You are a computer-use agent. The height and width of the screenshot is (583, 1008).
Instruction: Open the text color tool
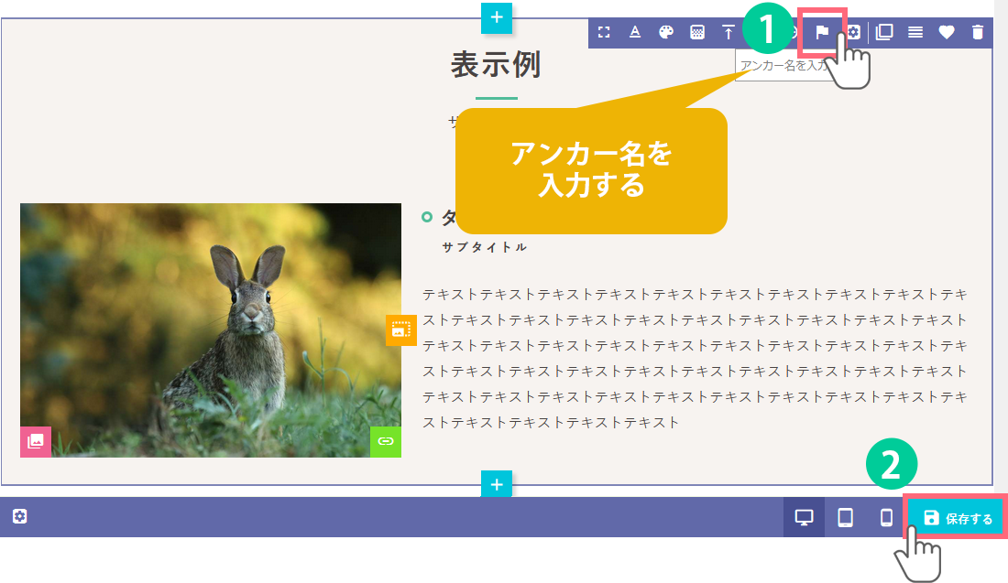click(x=635, y=33)
